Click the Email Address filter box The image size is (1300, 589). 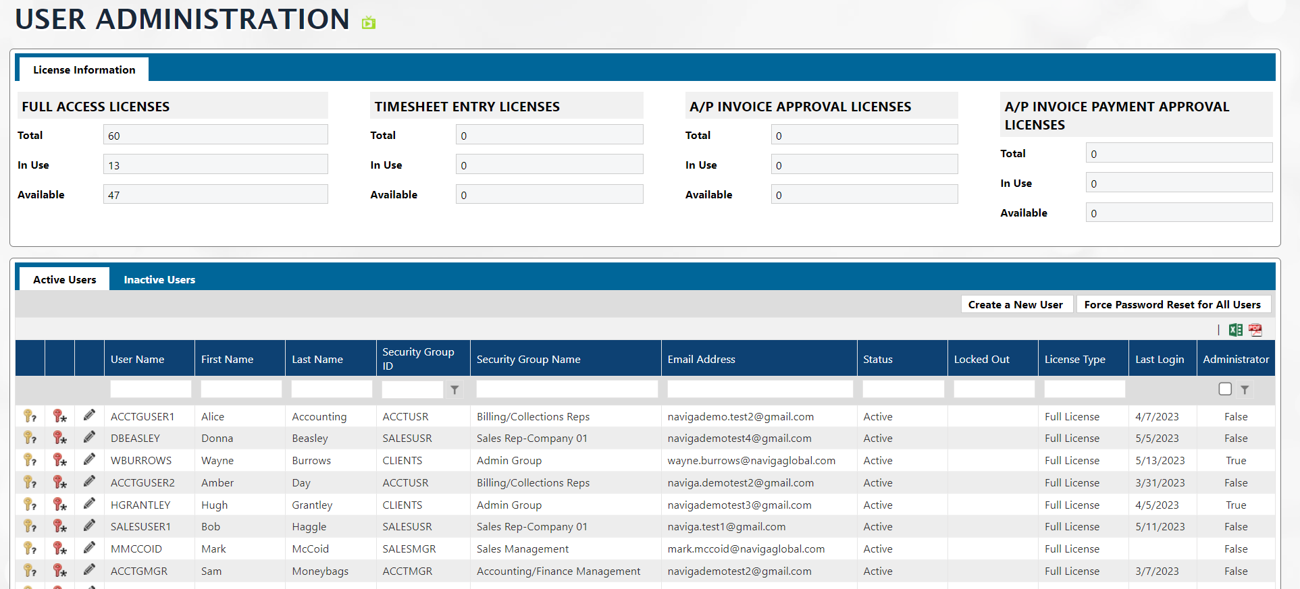(x=760, y=389)
